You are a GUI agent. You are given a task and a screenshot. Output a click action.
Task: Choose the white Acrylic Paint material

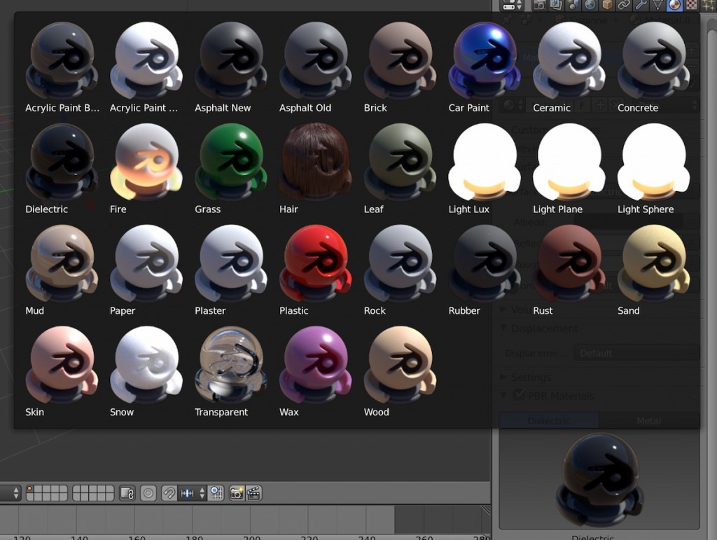pos(146,68)
